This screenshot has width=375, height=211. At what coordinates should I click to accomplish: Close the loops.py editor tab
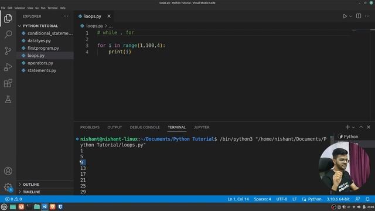(109, 16)
